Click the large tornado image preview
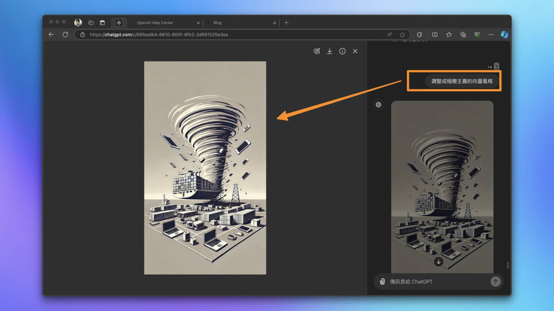 (205, 168)
